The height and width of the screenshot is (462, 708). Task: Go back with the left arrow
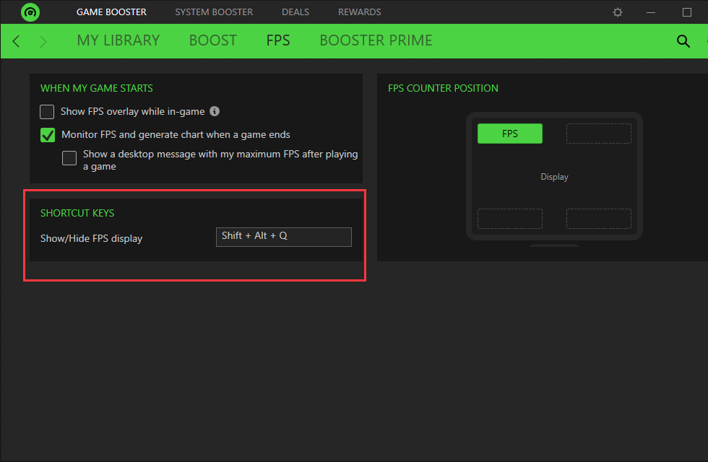pos(16,42)
